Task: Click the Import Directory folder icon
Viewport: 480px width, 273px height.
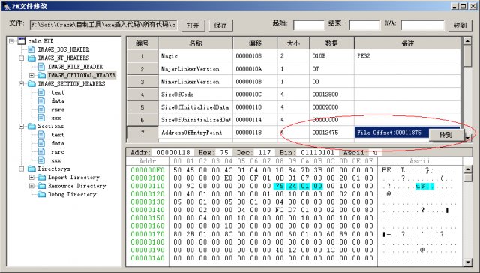Action: pyautogui.click(x=41, y=178)
